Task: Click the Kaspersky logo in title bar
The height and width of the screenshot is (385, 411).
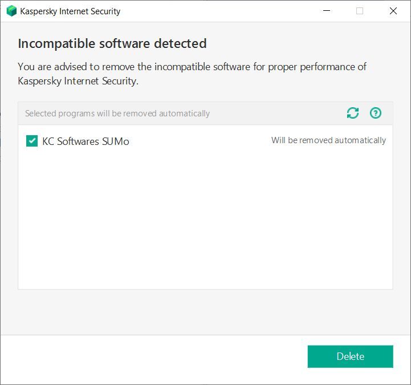Action: [11, 11]
